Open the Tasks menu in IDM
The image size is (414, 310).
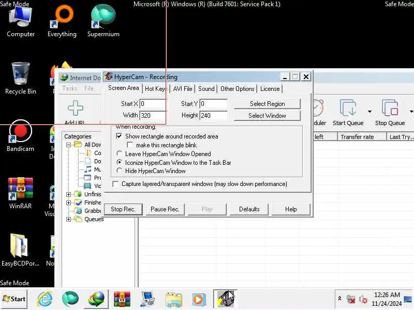(70, 88)
